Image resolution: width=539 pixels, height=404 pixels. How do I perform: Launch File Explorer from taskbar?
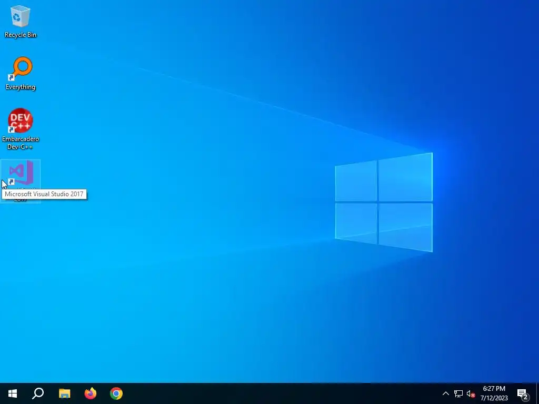point(64,393)
